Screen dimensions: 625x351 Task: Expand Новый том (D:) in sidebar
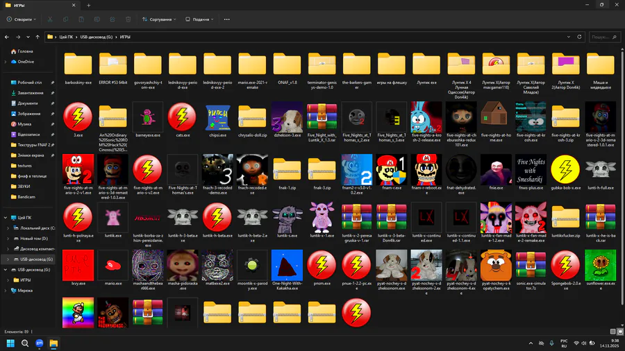tap(8, 239)
